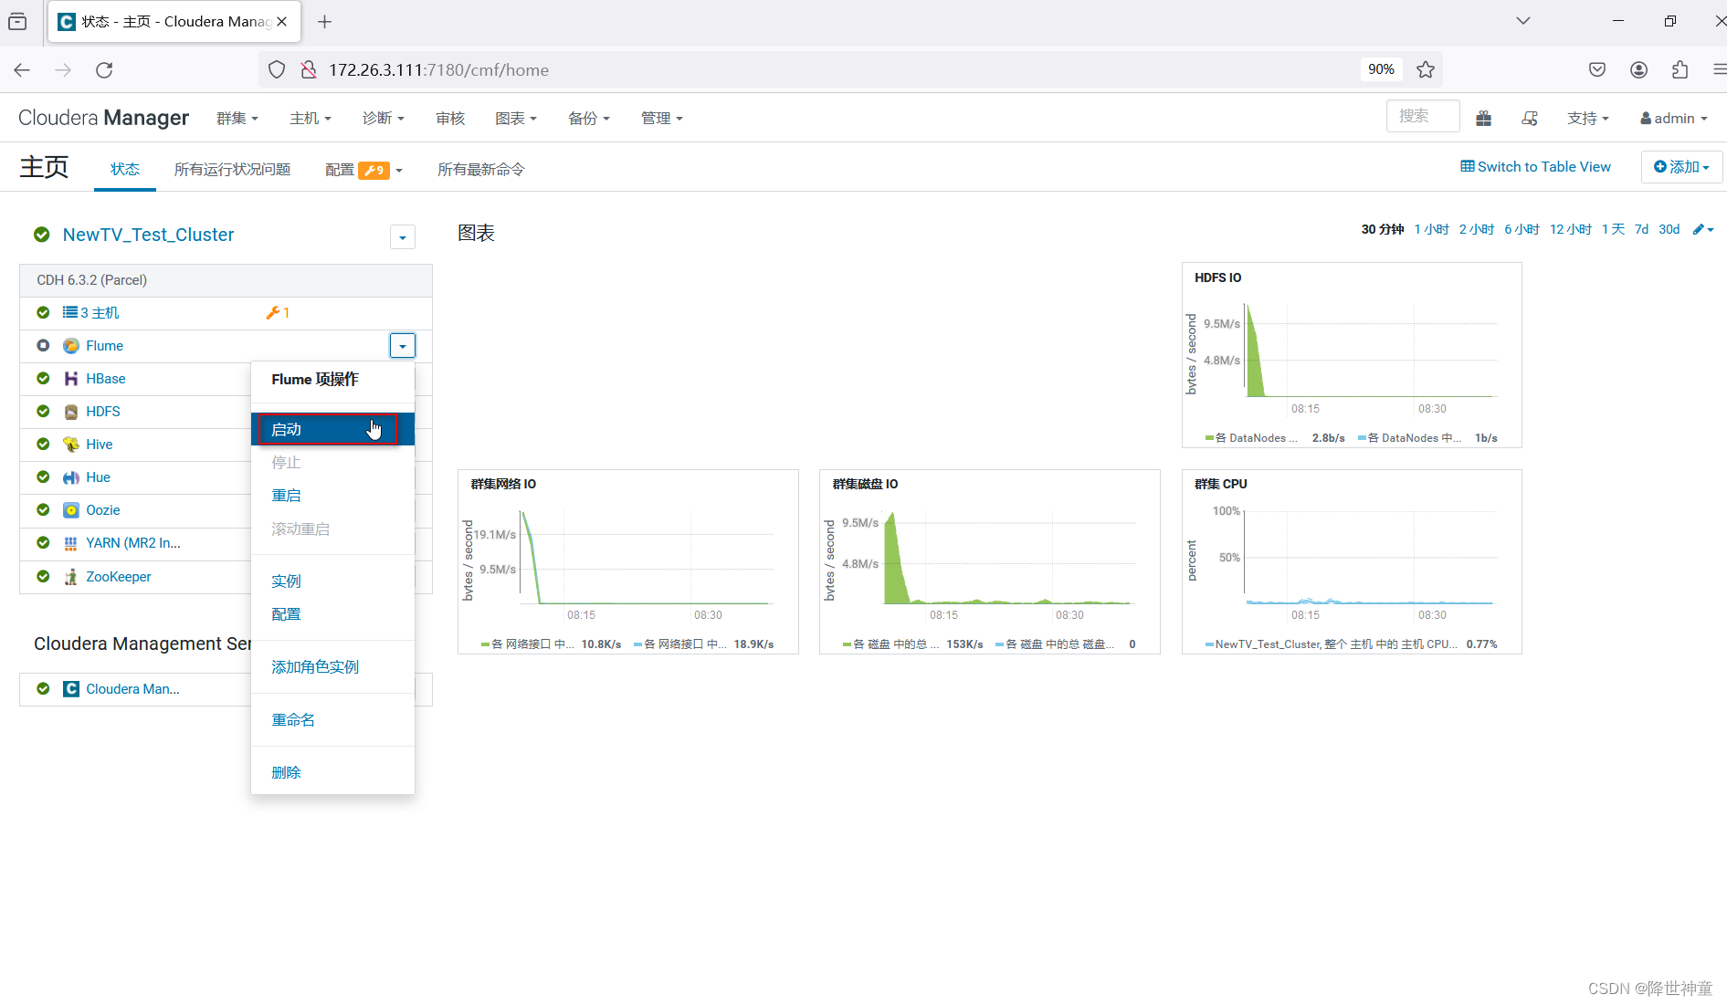Open the 配置 tab with 9 warnings
The width and height of the screenshot is (1727, 1005).
pyautogui.click(x=363, y=170)
